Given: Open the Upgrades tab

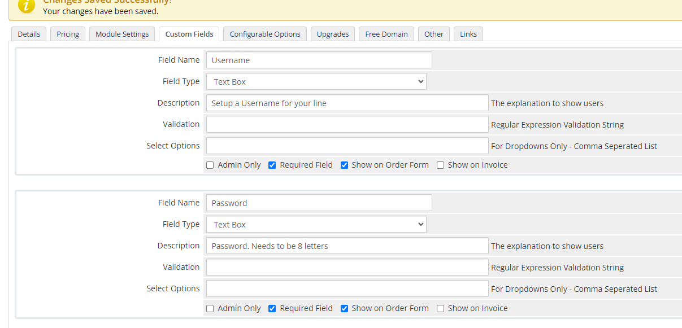Looking at the screenshot, I should (x=333, y=34).
